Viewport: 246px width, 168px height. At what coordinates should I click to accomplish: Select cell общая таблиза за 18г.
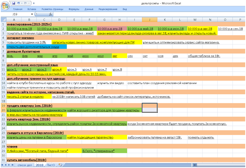[x=204, y=56]
